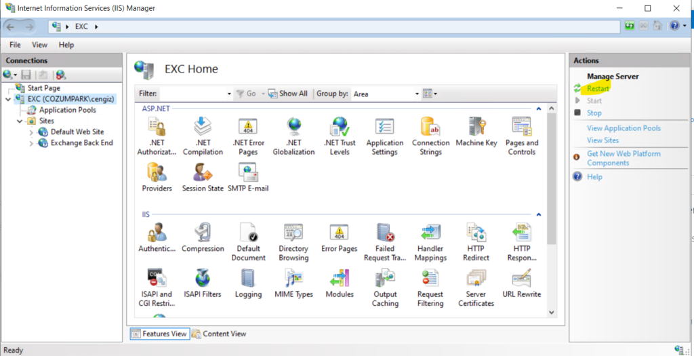This screenshot has height=356, width=694.
Task: Open Failed Request Tracing feature
Action: pyautogui.click(x=385, y=242)
